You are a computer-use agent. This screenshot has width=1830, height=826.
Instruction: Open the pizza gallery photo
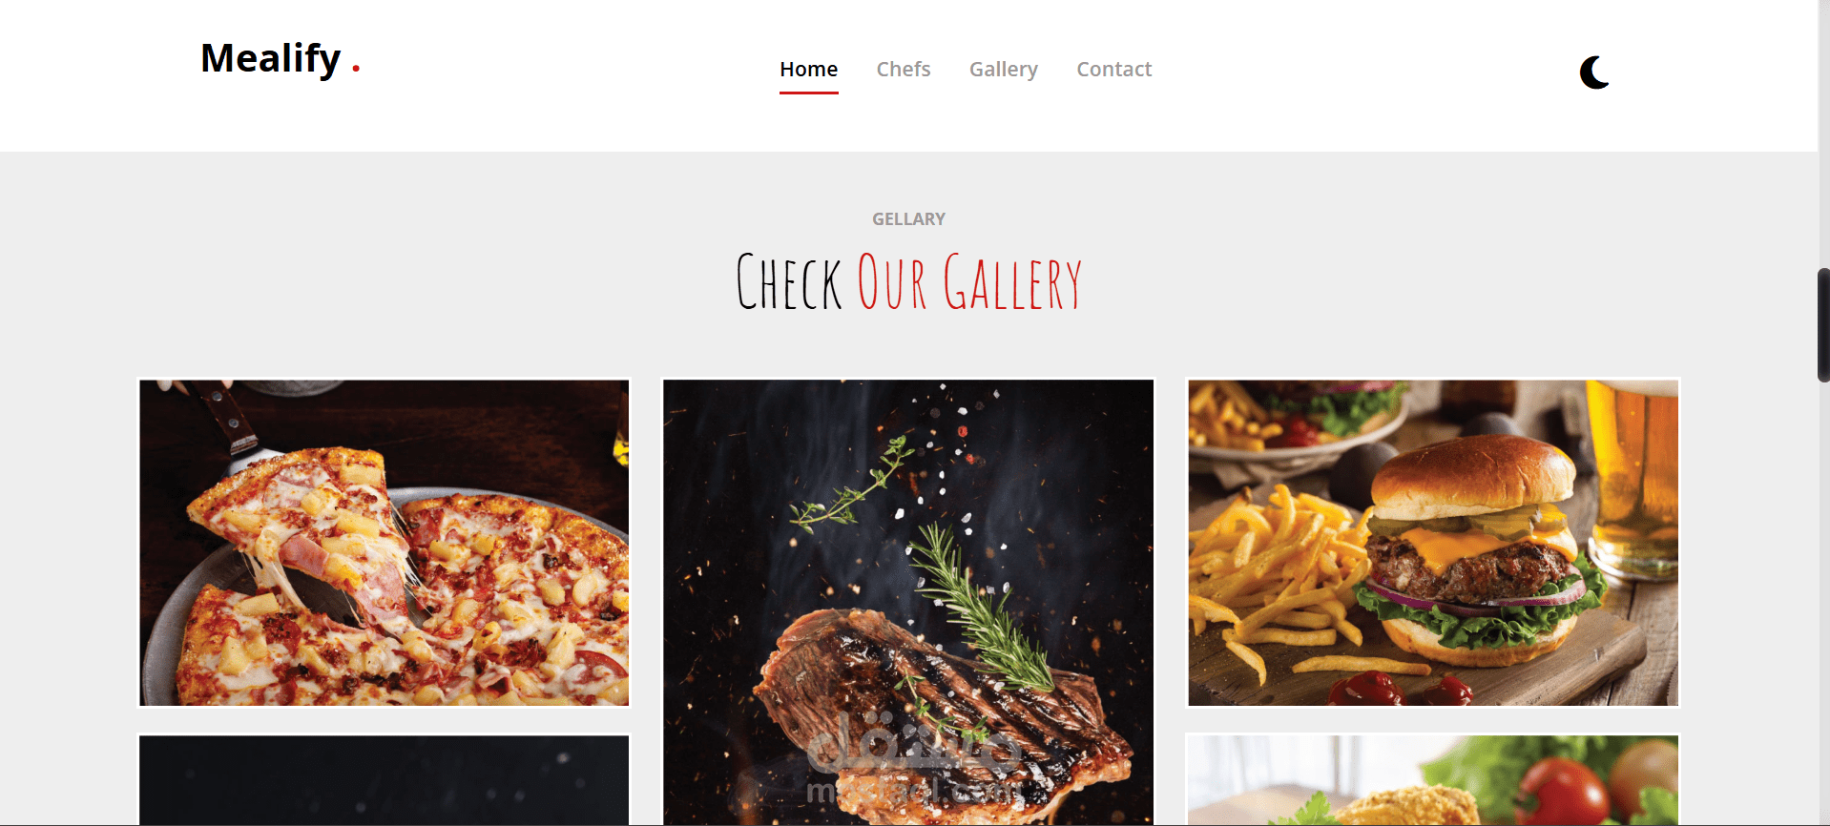385,543
